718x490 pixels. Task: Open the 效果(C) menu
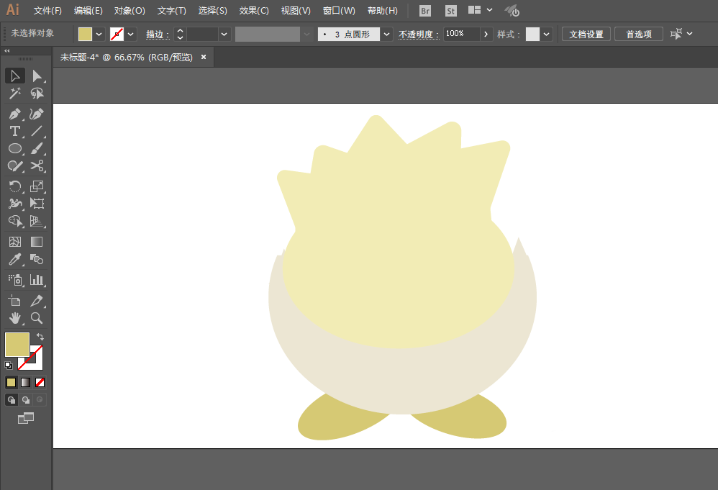(254, 11)
